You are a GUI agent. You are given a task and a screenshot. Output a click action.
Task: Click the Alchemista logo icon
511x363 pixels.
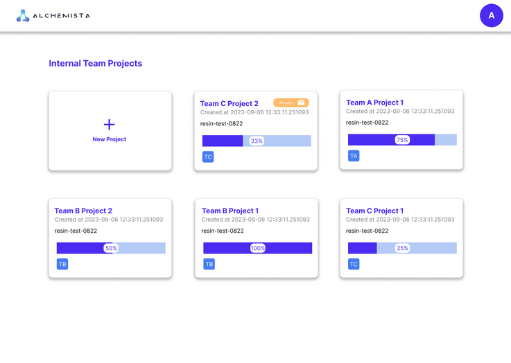(x=23, y=15)
